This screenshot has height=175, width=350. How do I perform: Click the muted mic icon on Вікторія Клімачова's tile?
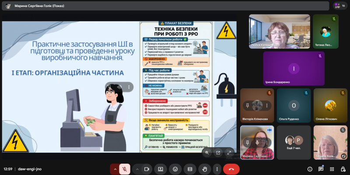tap(269, 93)
